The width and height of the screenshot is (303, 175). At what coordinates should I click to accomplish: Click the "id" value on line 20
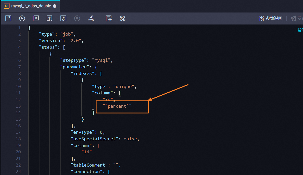tap(86, 152)
